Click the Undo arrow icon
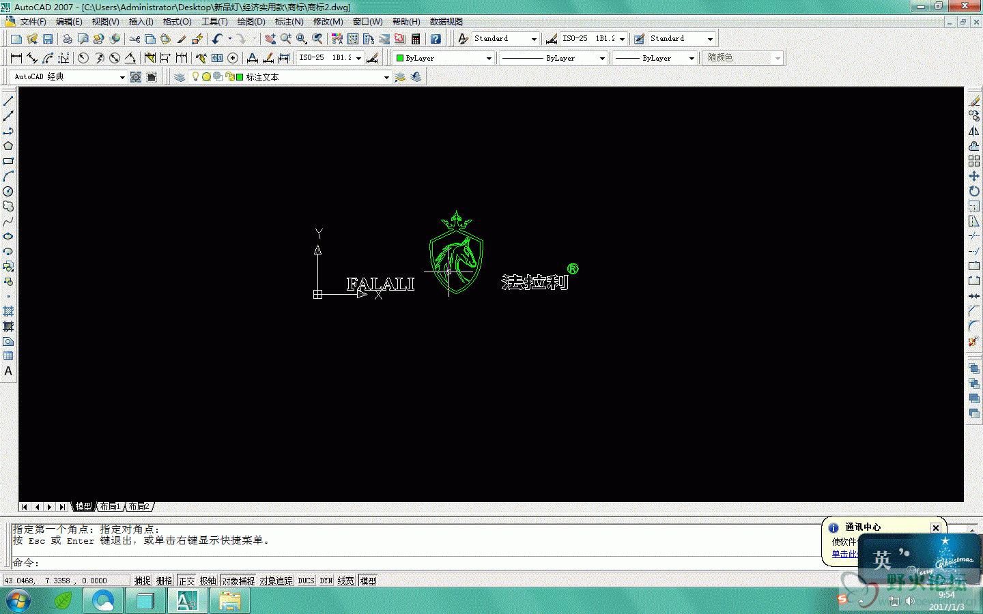The height and width of the screenshot is (614, 983). (x=217, y=39)
